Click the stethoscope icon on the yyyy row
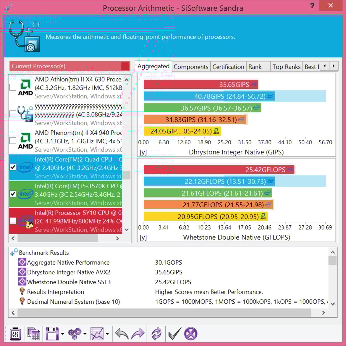This screenshot has height=346, width=346. click(x=25, y=114)
